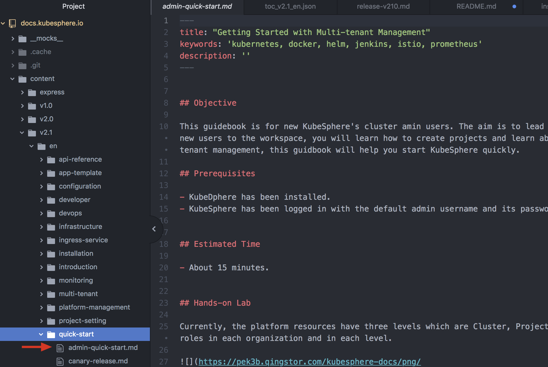Viewport: 548px width, 367px height.
Task: Switch to the toc_v2.1_en.json tab
Action: tap(290, 6)
